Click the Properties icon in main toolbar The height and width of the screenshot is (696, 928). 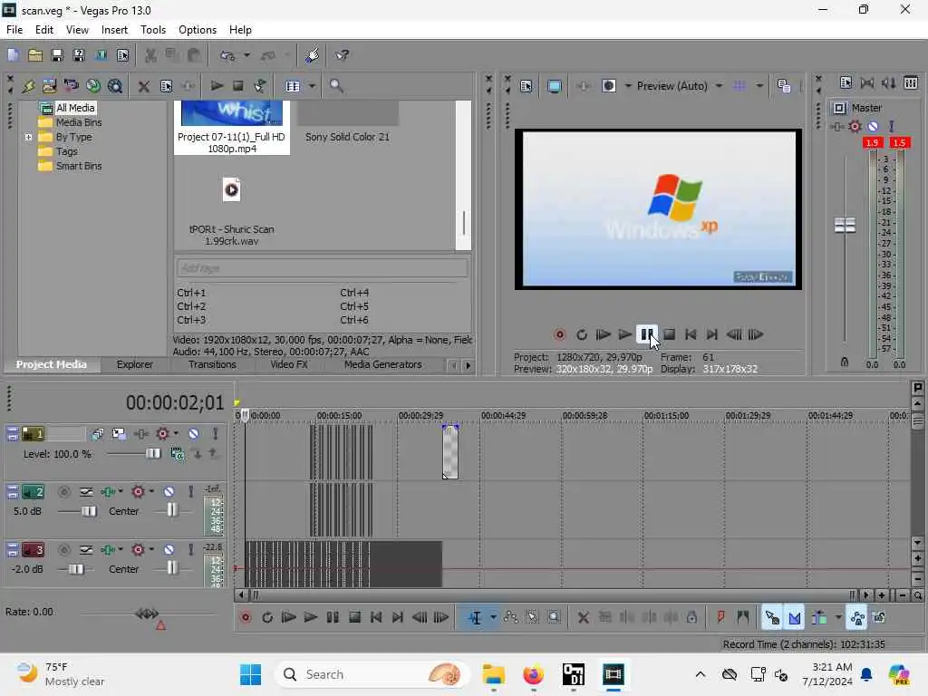(122, 55)
